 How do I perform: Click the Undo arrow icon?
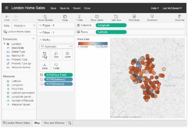(7, 17)
